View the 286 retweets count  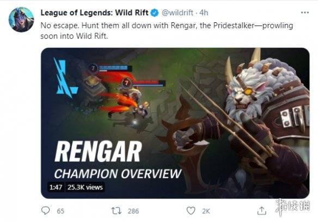coord(133,211)
